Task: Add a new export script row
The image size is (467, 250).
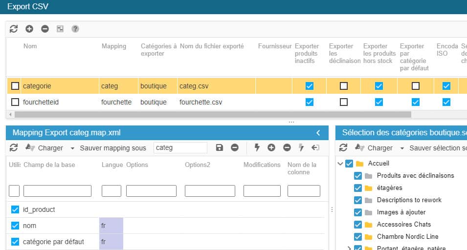Action: [x=29, y=29]
